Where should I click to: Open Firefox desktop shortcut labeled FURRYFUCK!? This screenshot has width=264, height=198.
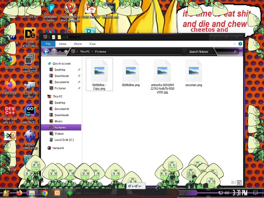[10, 87]
